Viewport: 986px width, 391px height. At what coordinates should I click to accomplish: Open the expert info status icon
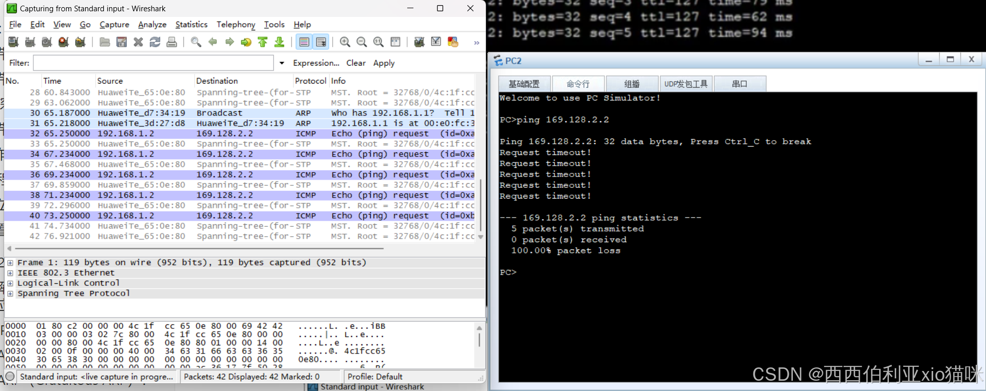coord(10,377)
